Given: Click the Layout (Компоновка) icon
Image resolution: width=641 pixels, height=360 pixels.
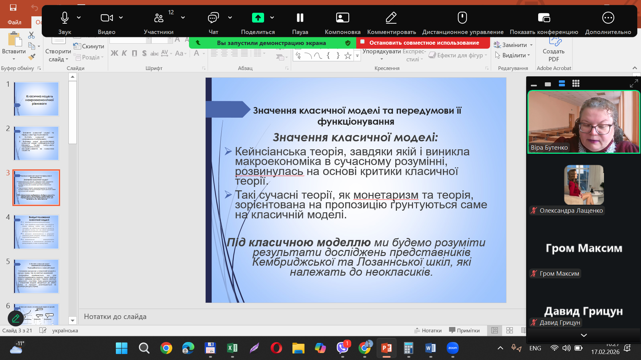Looking at the screenshot, I should (343, 18).
